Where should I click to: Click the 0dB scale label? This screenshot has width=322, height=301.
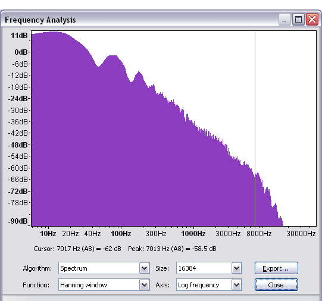click(x=21, y=52)
